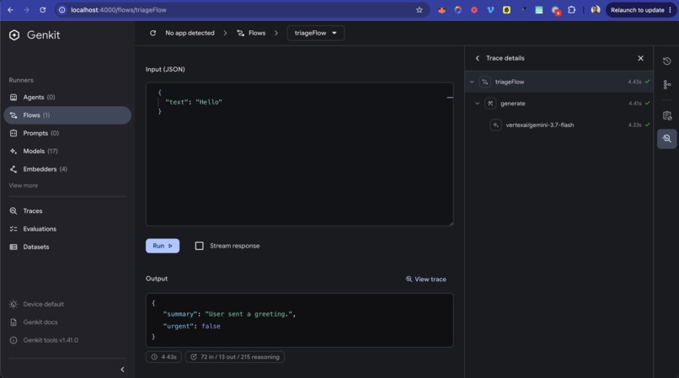Open Models list in the sidebar
679x378 pixels.
coord(67,151)
